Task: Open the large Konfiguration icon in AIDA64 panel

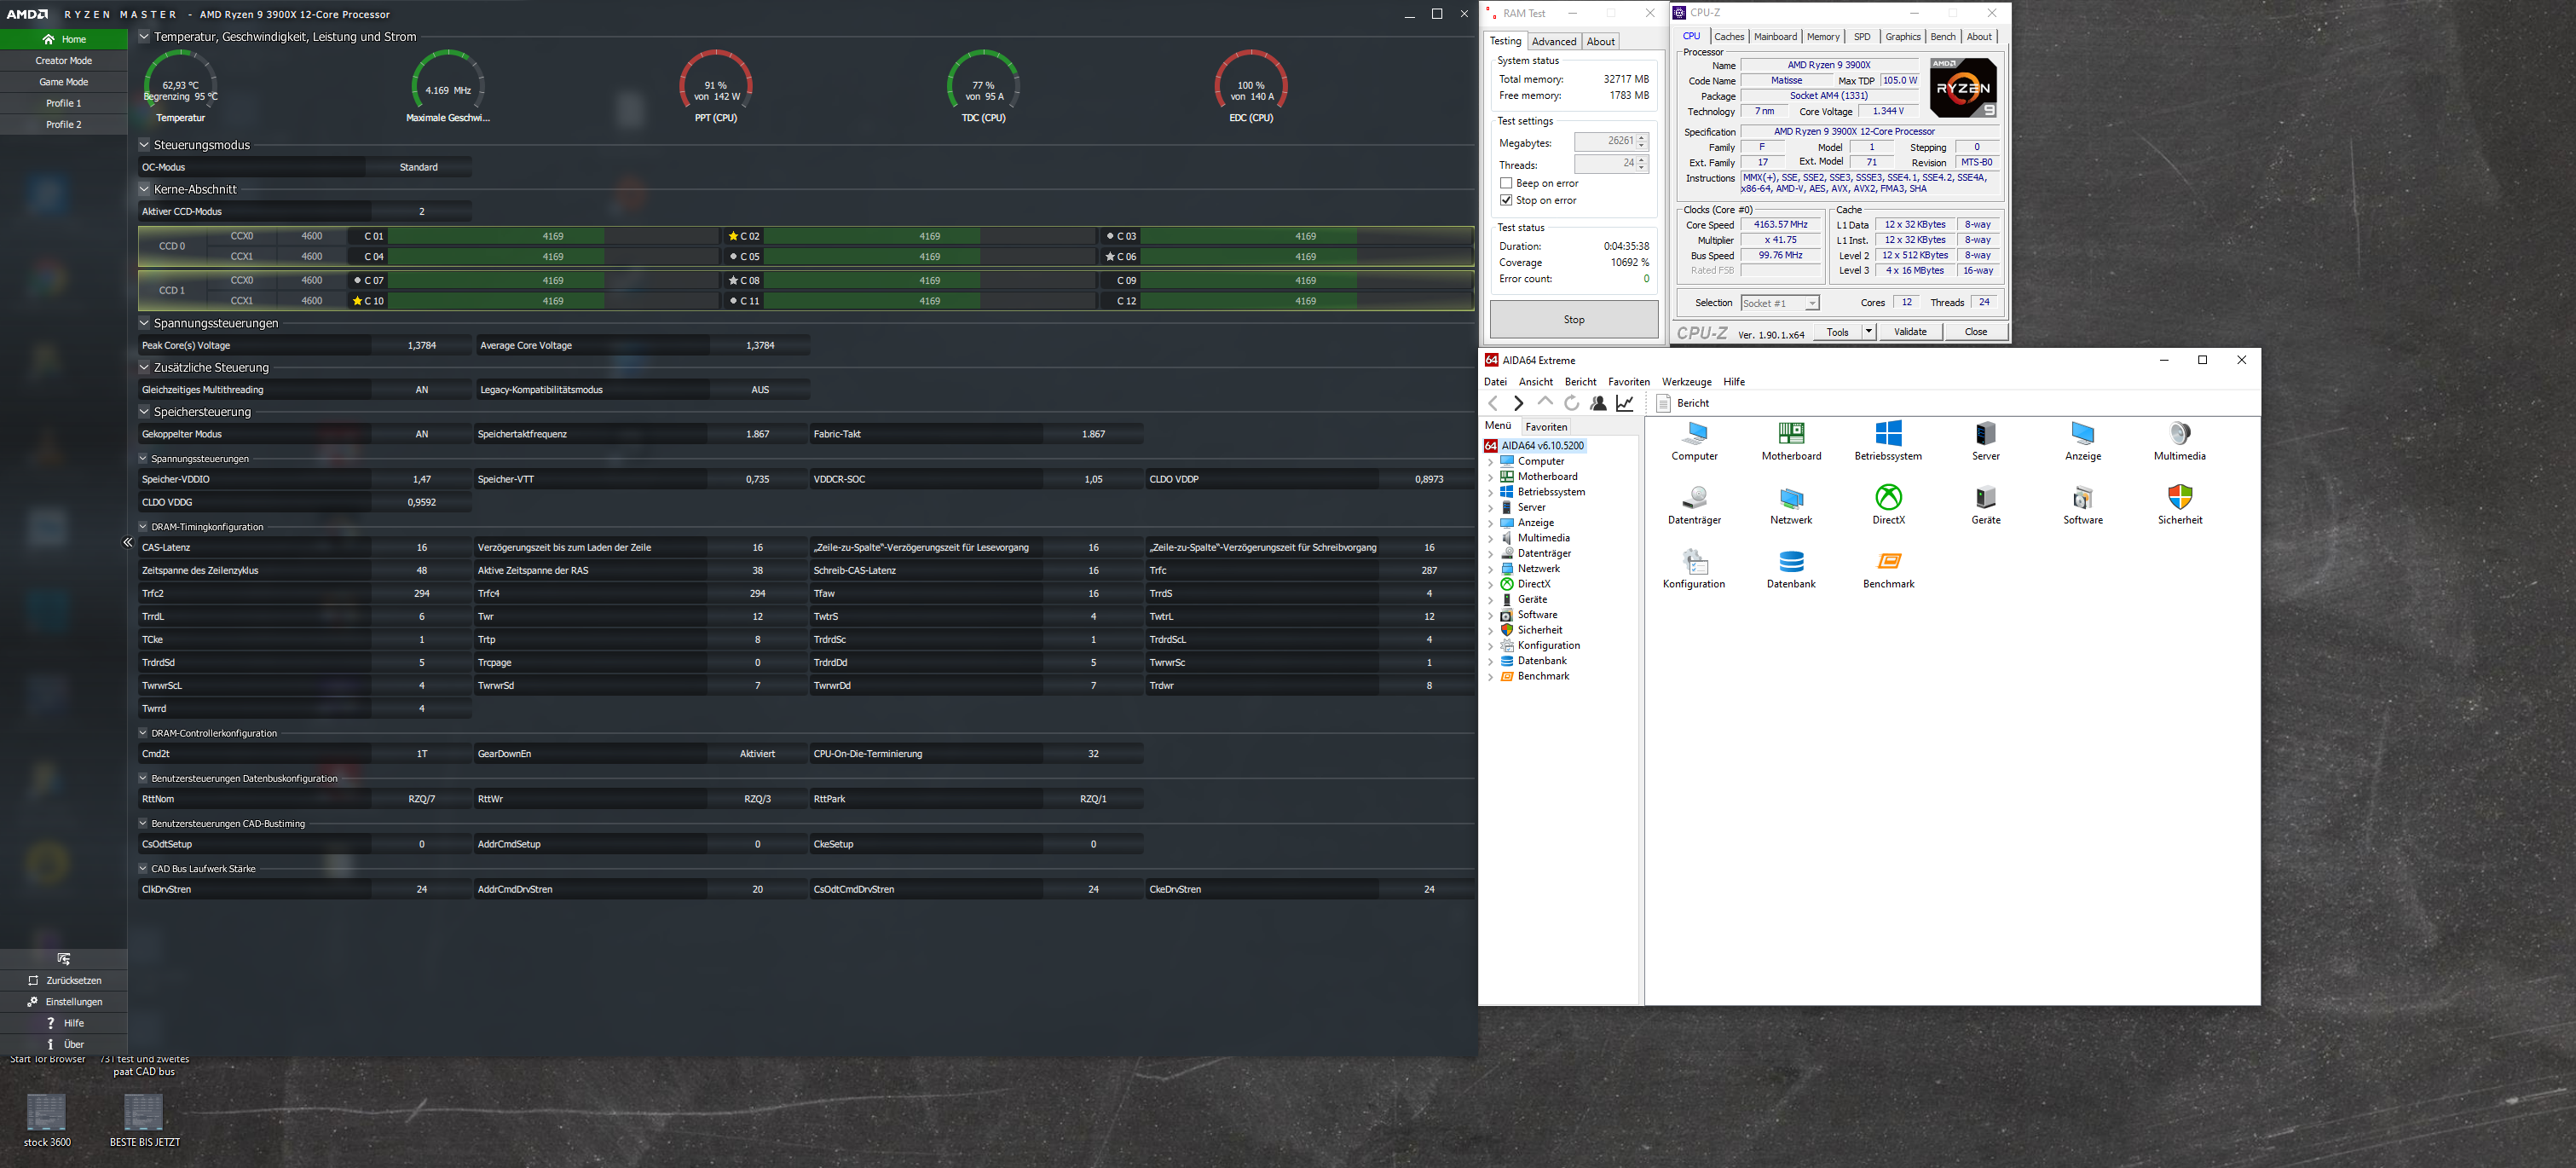Action: pos(1694,568)
